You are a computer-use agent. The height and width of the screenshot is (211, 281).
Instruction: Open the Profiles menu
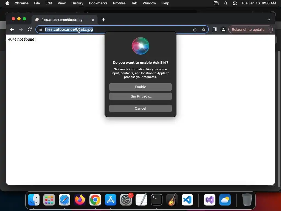point(119,3)
